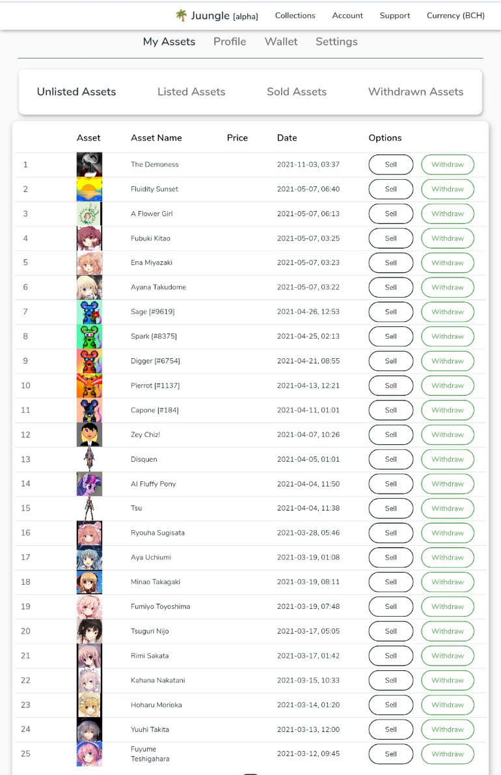Image resolution: width=501 pixels, height=775 pixels.
Task: Click Pierrot [#1137] orange icon
Action: click(x=89, y=386)
